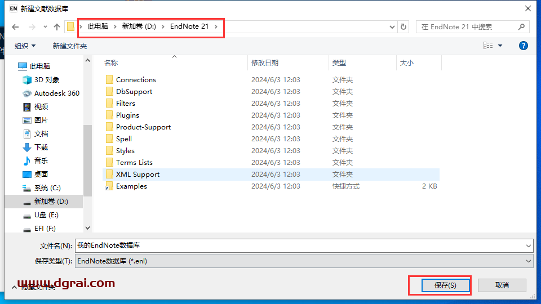
Task: Open the view options dropdown arrow
Action: click(x=500, y=46)
